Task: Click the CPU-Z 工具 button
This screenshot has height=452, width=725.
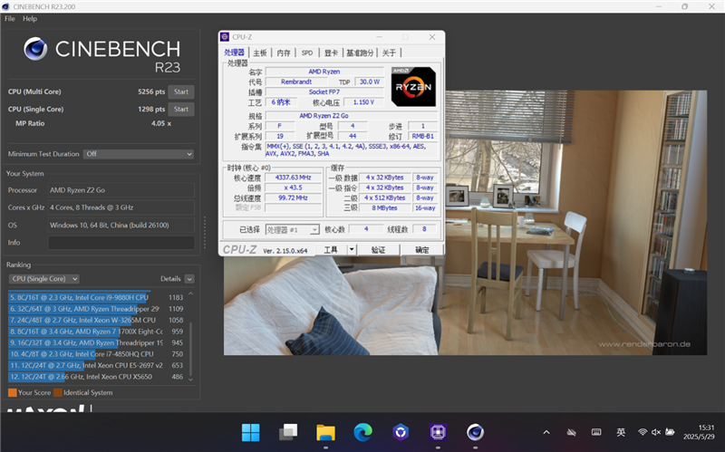Action: tap(331, 250)
